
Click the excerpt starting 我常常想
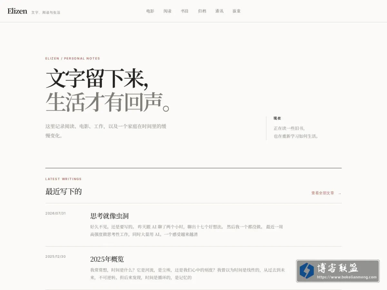(x=188, y=274)
